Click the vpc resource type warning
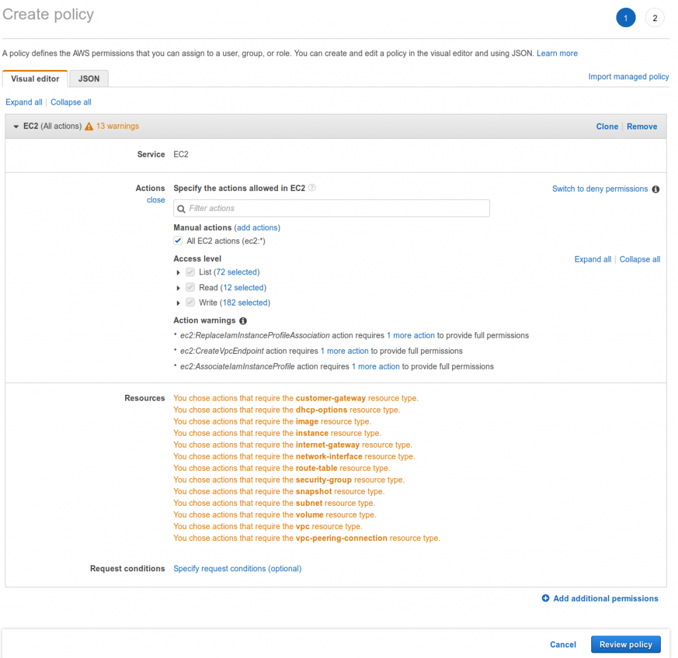Screen dimensions: 678x658 [x=267, y=526]
